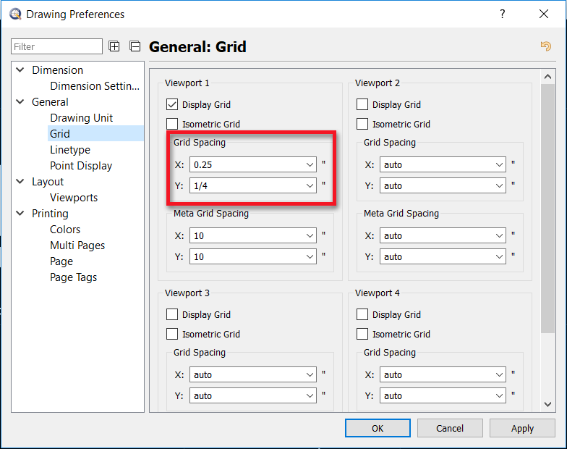
Task: Open Viewport 1 Grid Spacing X dropdown
Action: pos(310,165)
